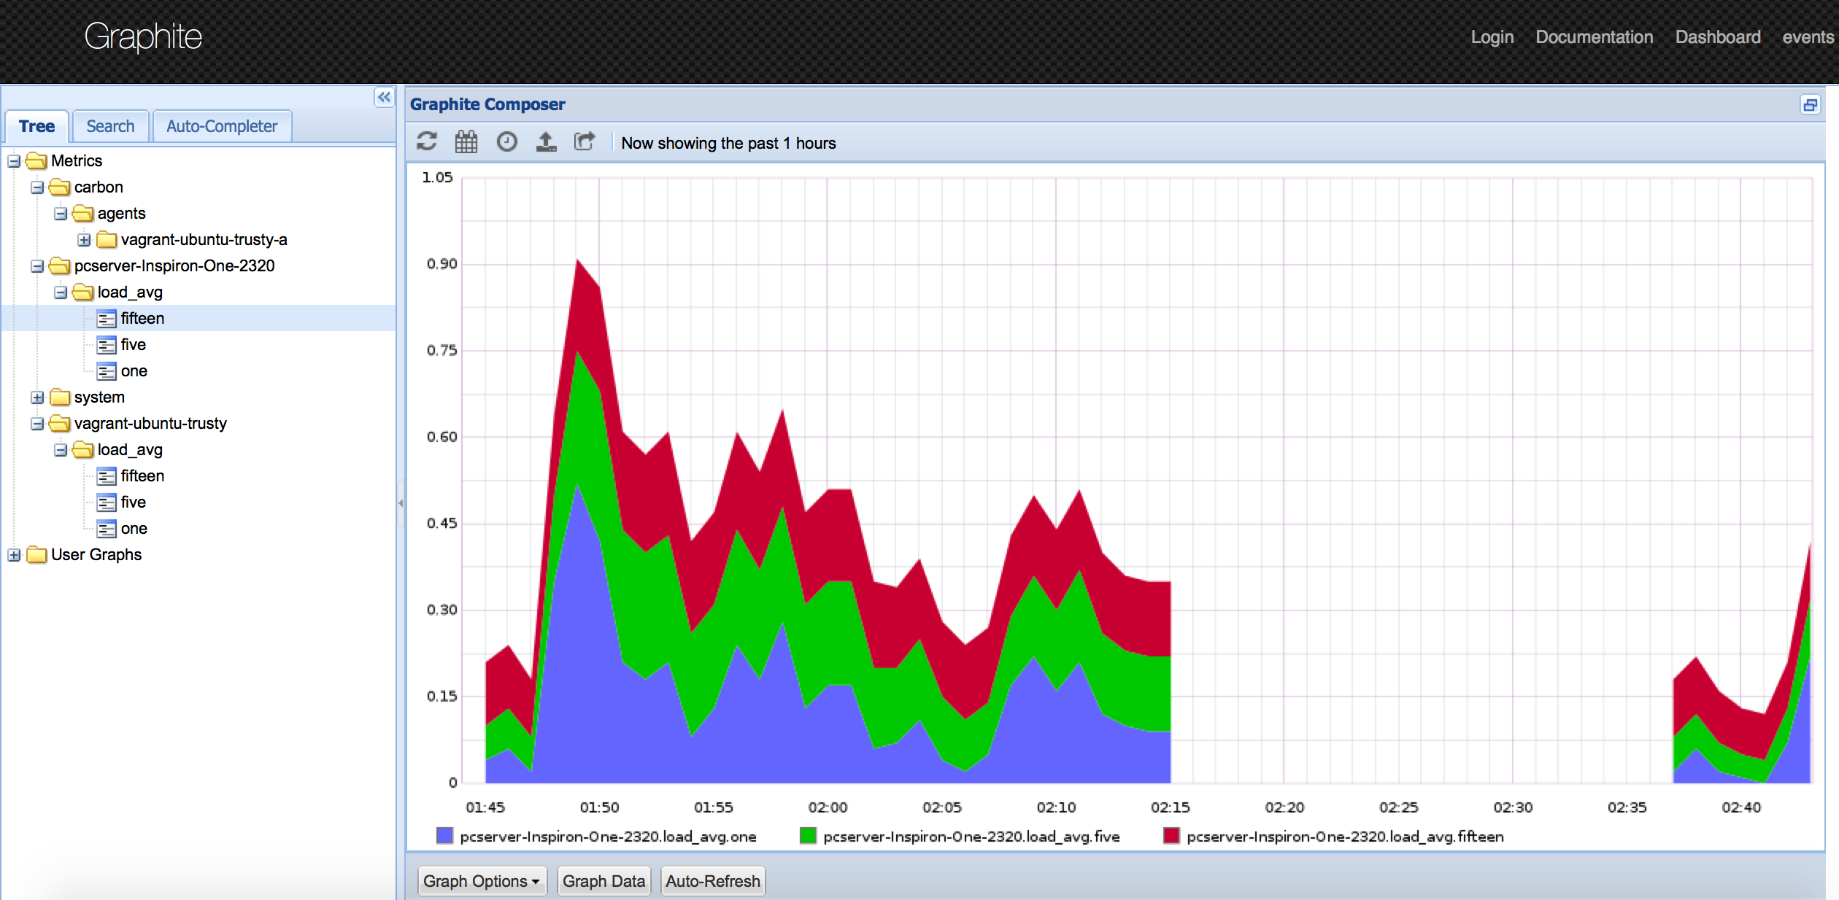Click the metric icon for pcserver fifteen
Viewport: 1839px width, 900px height.
coord(107,319)
